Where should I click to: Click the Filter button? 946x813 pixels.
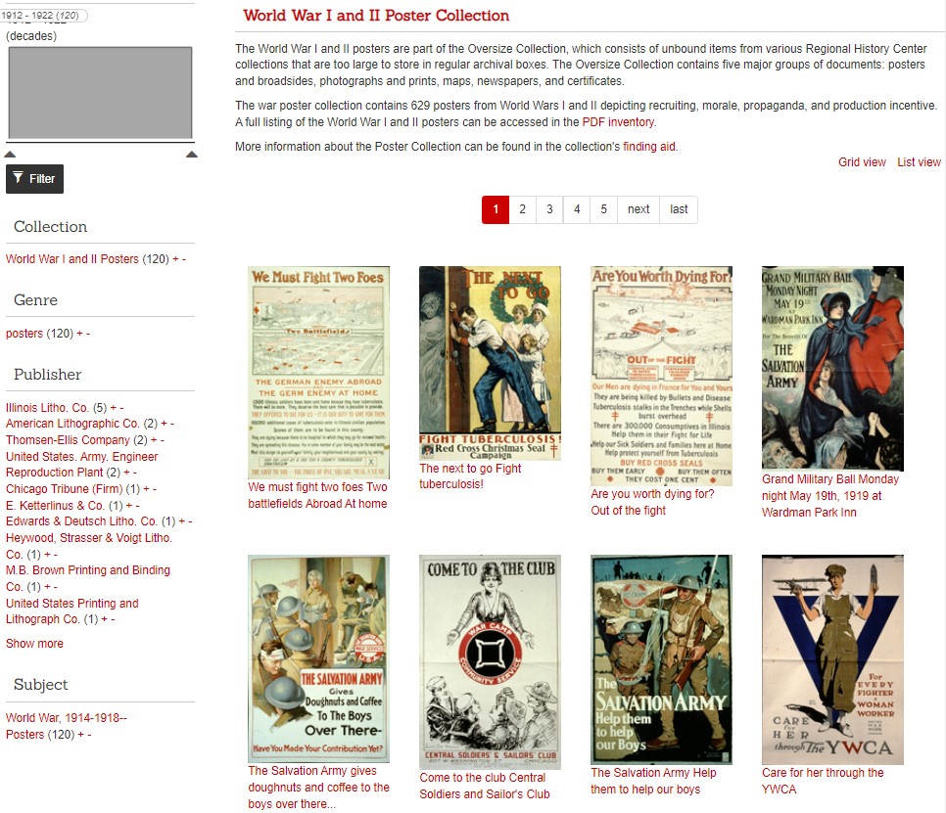(34, 178)
